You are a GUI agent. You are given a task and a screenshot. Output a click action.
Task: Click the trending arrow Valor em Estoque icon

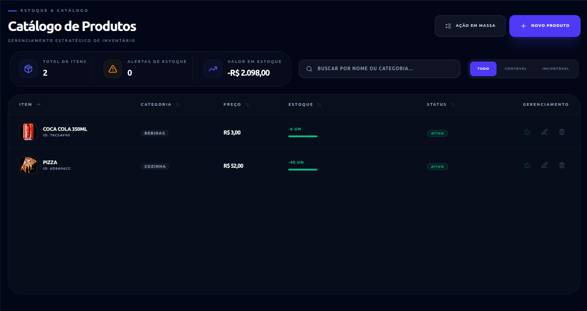[x=213, y=69]
